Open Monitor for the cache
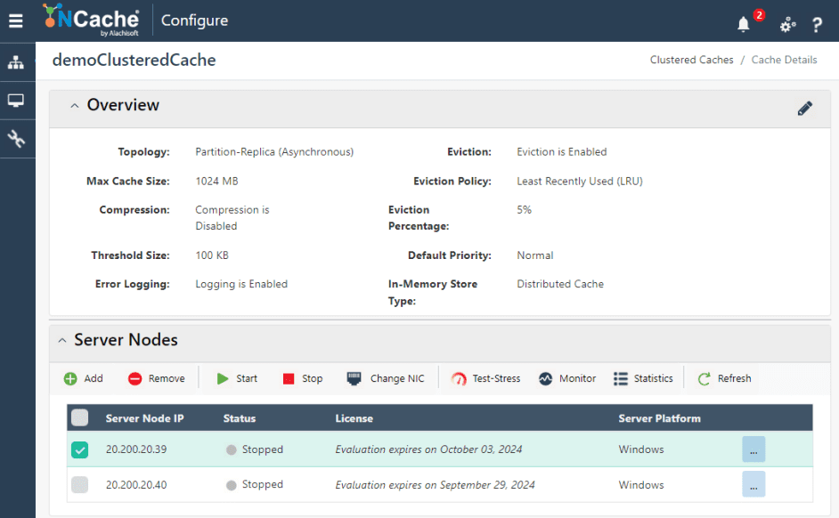Viewport: 839px width, 518px height. 567,378
